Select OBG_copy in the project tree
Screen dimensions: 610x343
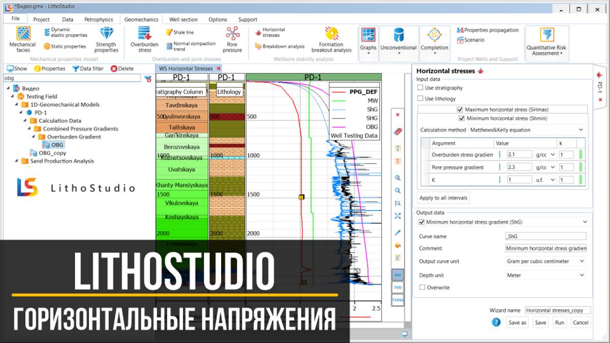pos(48,153)
